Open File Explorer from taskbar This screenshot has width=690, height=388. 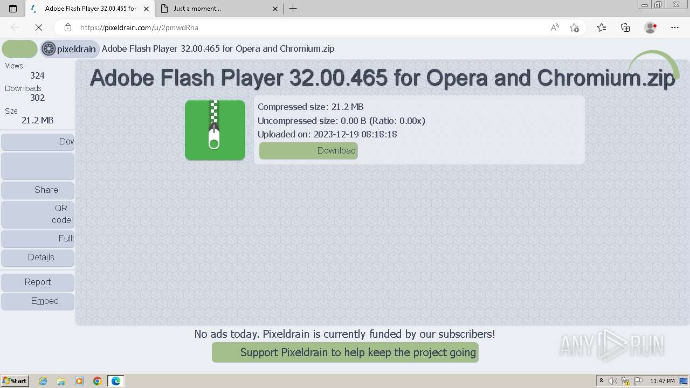pos(61,381)
